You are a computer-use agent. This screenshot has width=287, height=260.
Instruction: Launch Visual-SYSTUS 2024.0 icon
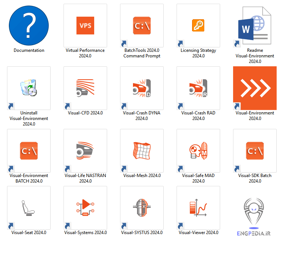[142, 207]
